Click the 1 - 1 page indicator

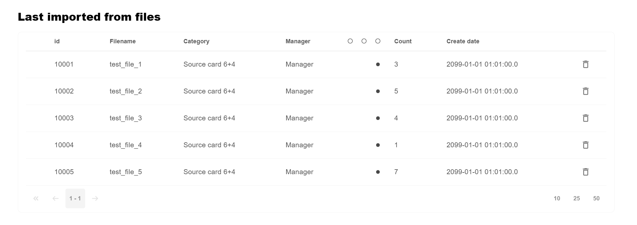click(x=75, y=198)
